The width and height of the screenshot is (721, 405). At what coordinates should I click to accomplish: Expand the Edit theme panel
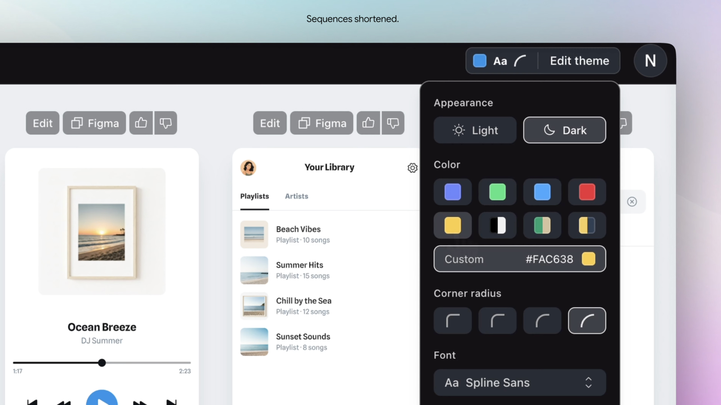[579, 60]
